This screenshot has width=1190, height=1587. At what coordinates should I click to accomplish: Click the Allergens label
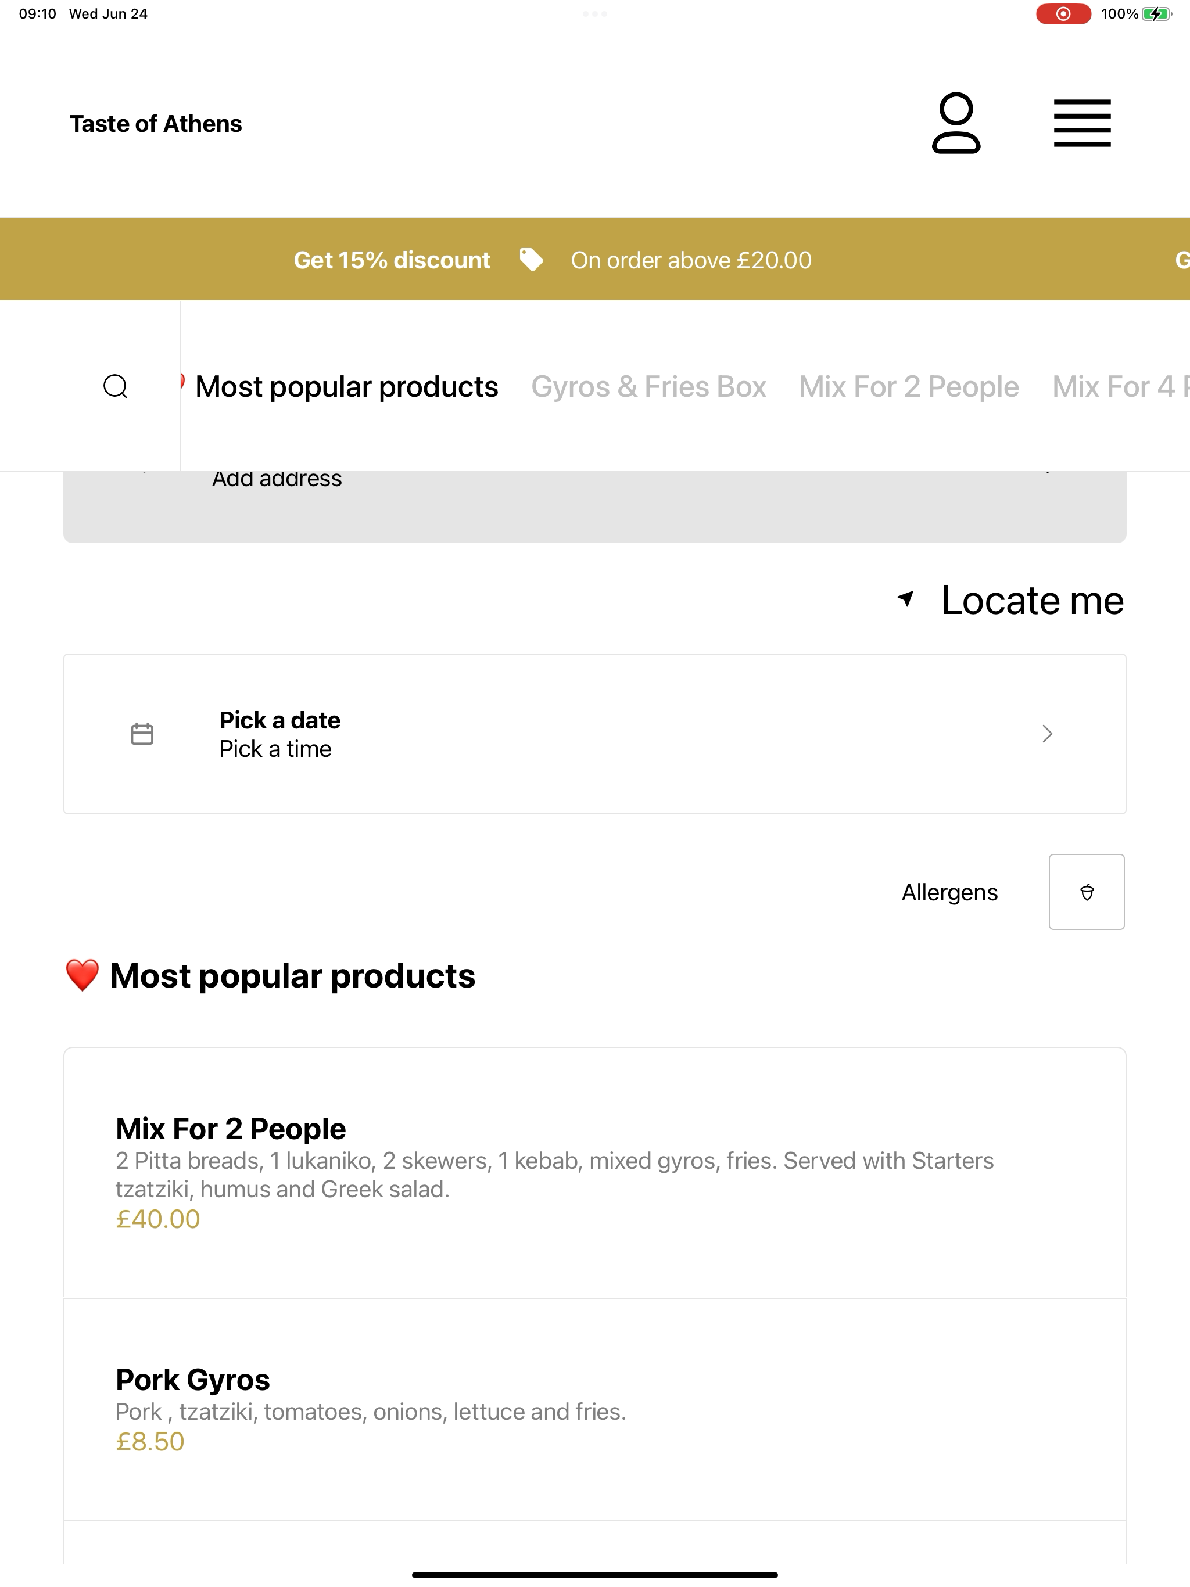point(949,892)
